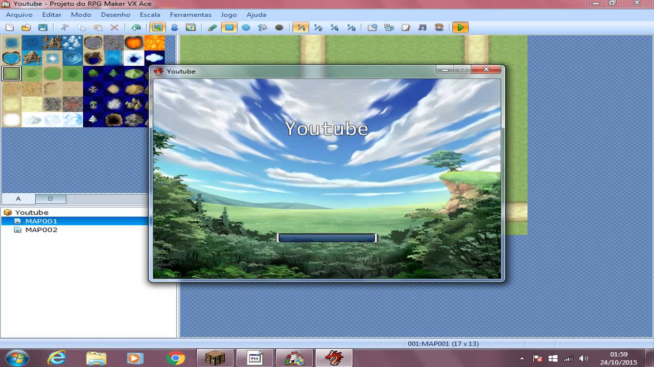Click the Copy toolbar icon
654x367 pixels.
[x=81, y=28]
